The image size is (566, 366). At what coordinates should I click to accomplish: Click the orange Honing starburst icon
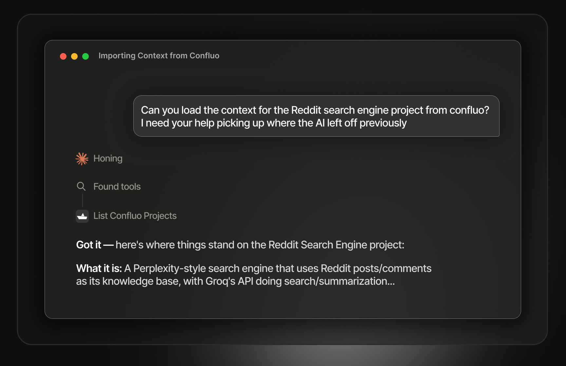tap(82, 159)
